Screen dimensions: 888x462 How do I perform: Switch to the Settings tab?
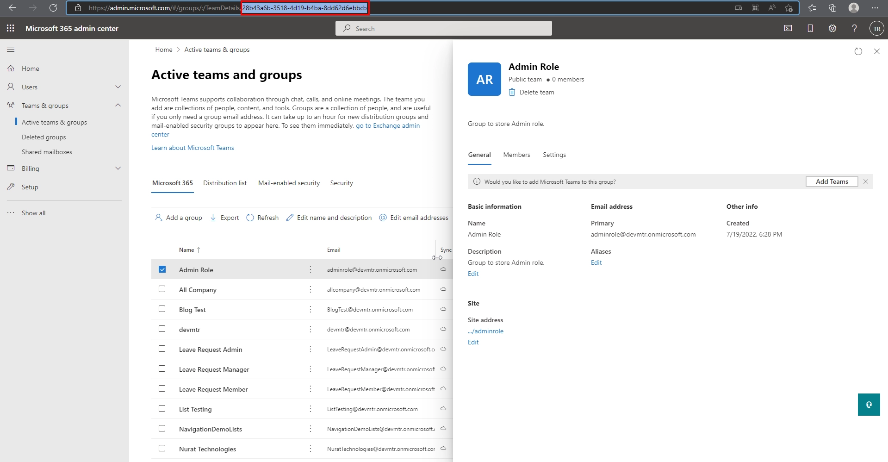tap(554, 155)
